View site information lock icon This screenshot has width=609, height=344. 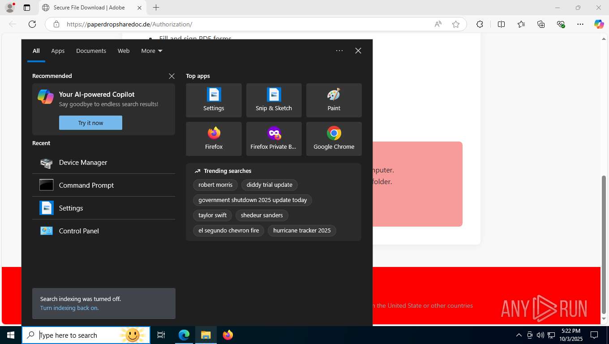pyautogui.click(x=56, y=24)
